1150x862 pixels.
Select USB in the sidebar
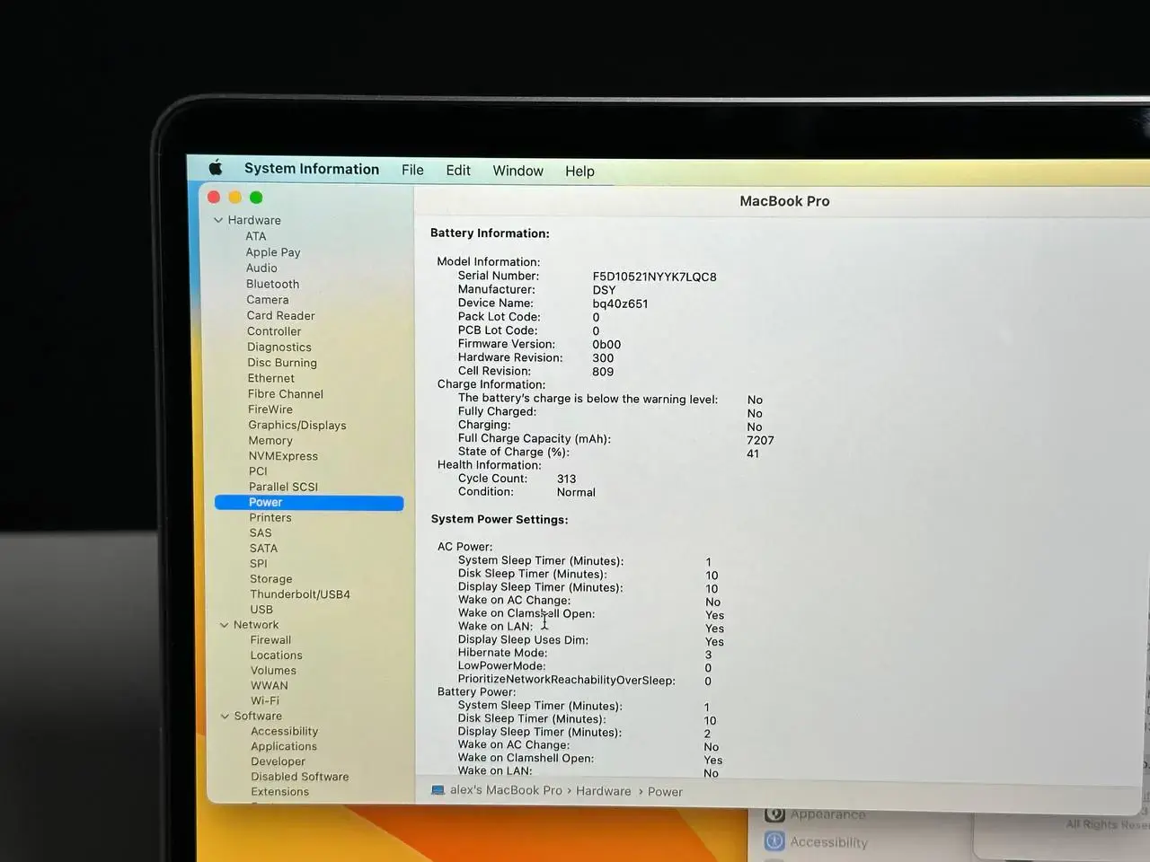tap(261, 610)
